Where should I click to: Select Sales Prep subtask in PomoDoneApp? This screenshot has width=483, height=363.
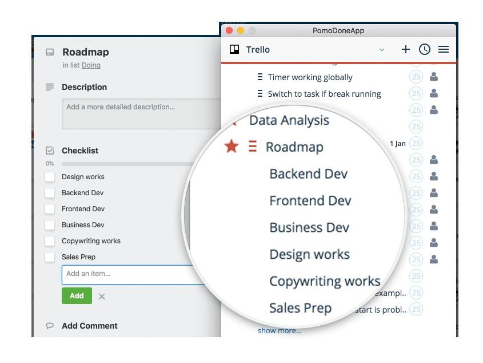click(300, 308)
